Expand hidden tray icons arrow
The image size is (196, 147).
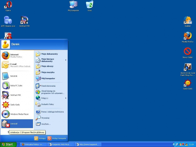coord(174,144)
